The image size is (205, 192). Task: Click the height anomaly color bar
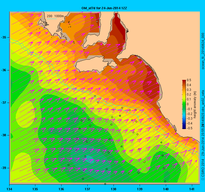click(x=184, y=104)
